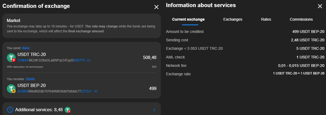326x115 pixels.
Task: Open the Exchanges tab
Action: (233, 20)
